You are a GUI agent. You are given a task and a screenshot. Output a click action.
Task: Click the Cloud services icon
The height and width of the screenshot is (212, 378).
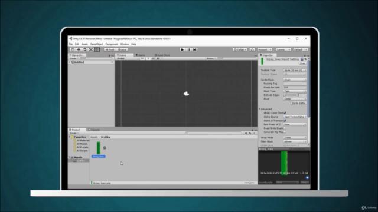(252, 49)
